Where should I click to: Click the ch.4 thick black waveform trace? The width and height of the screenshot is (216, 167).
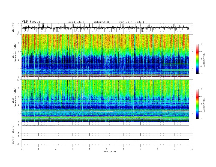click(x=105, y=140)
